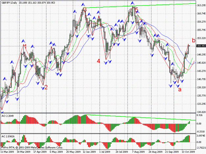
Task: Click the up fractal arrow above wave 3 peak
Action: 83,5
